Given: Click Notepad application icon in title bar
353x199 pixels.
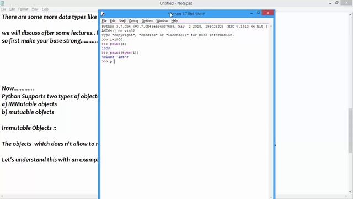Looking at the screenshot, I should click(2, 3).
